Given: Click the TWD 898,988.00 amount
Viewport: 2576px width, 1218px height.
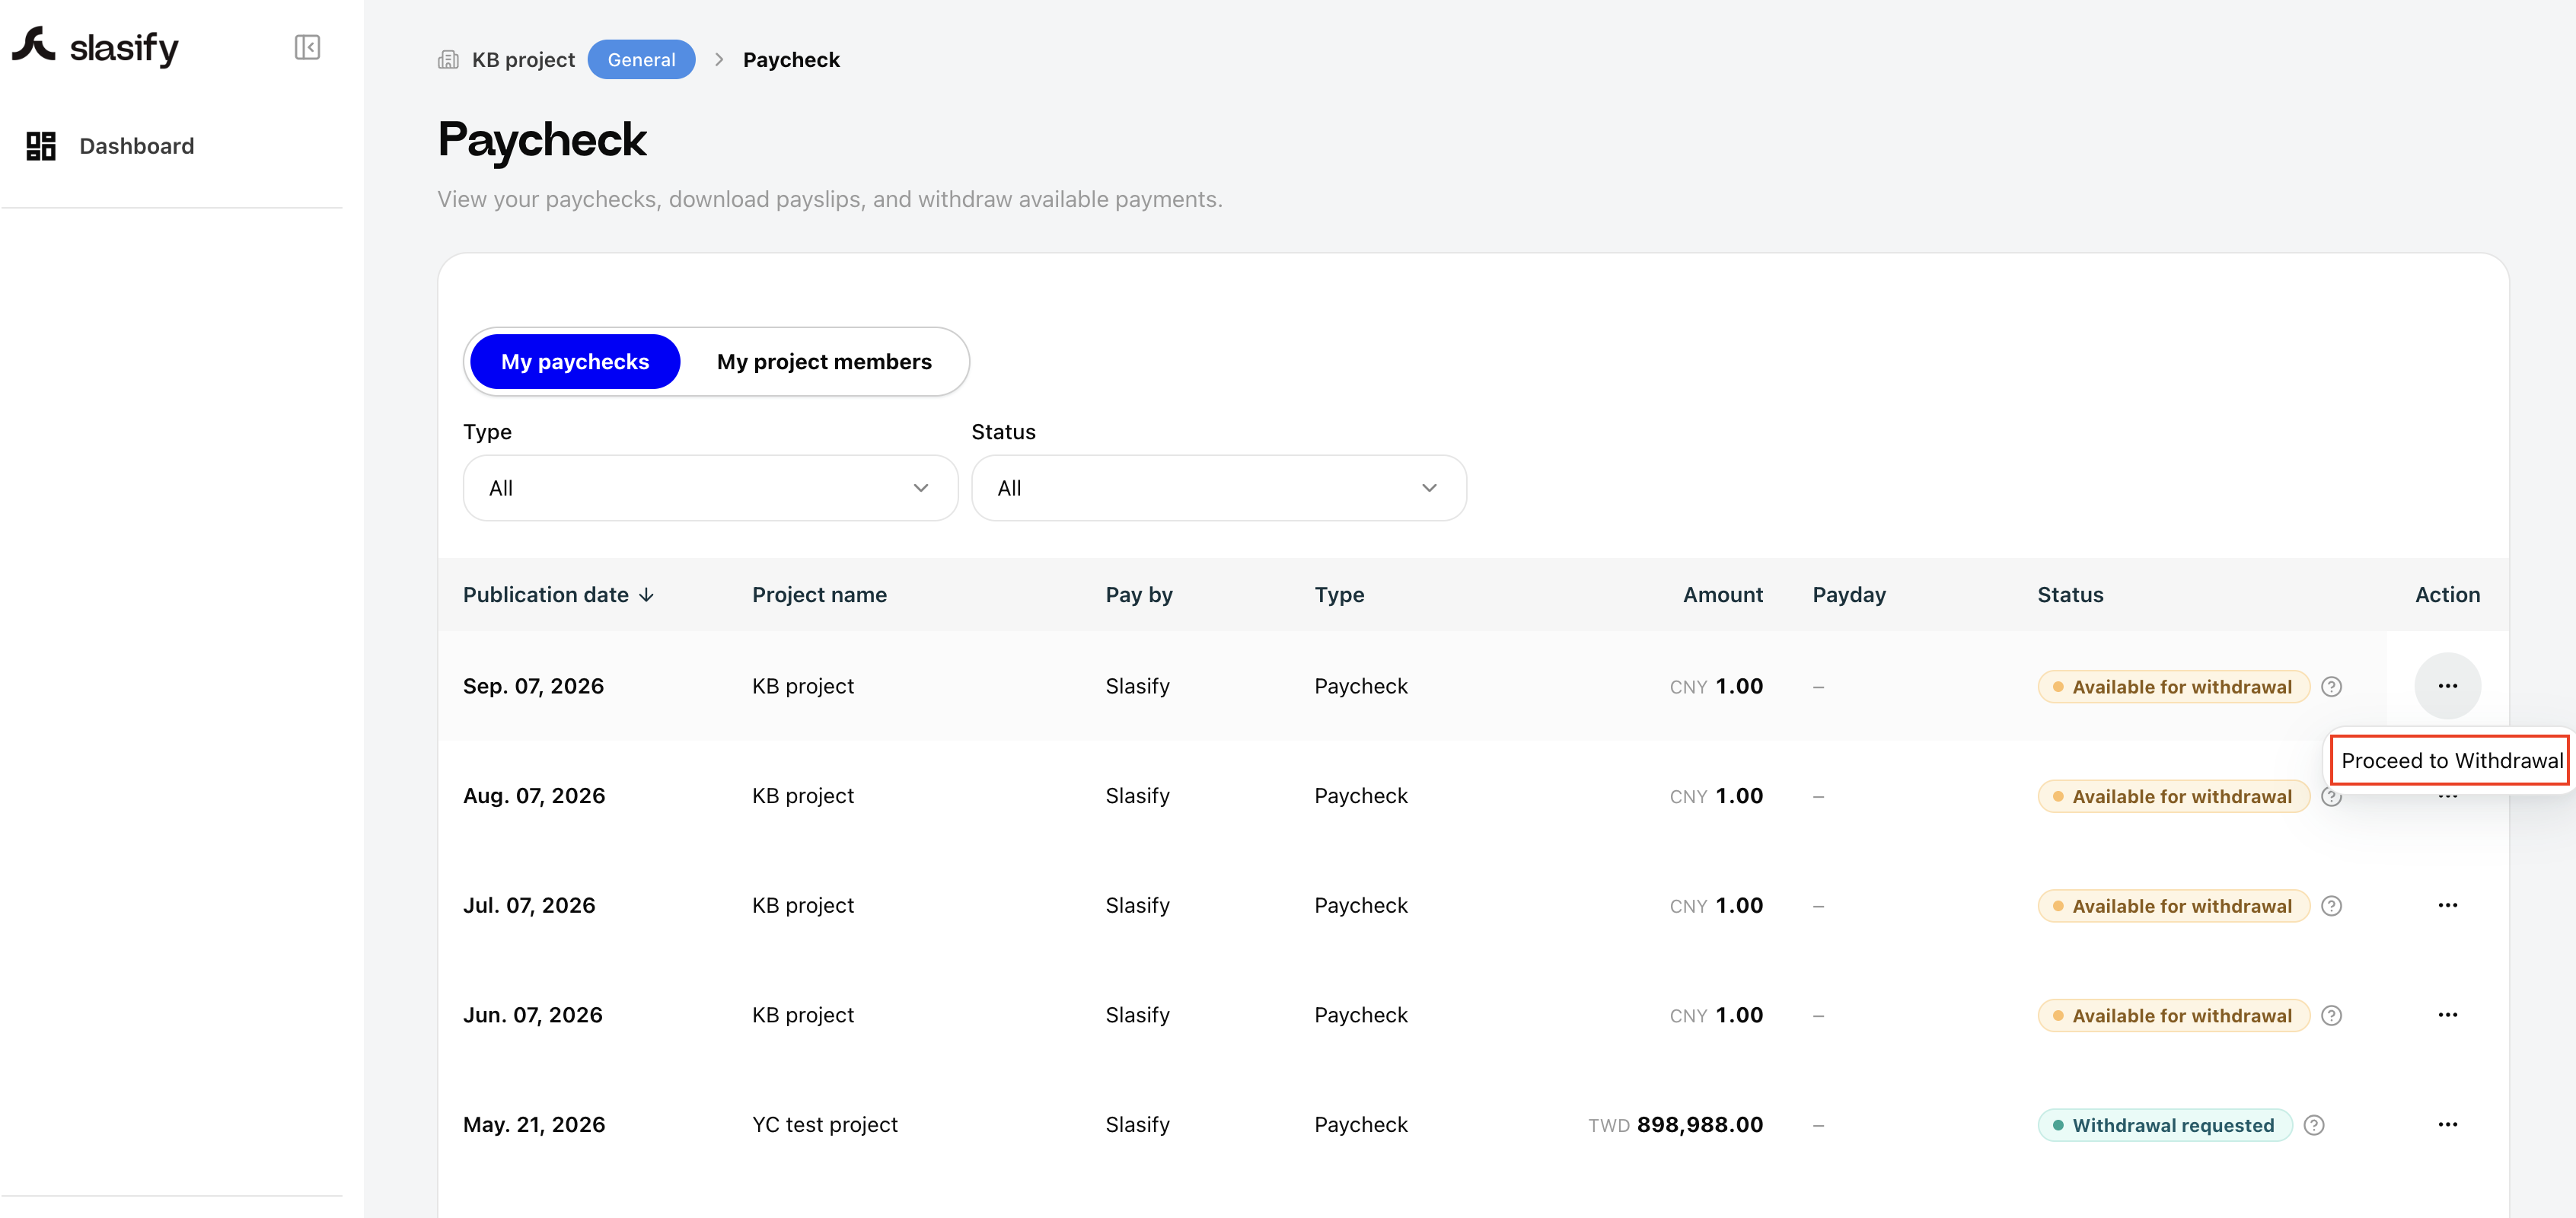Looking at the screenshot, I should click(x=1676, y=1124).
